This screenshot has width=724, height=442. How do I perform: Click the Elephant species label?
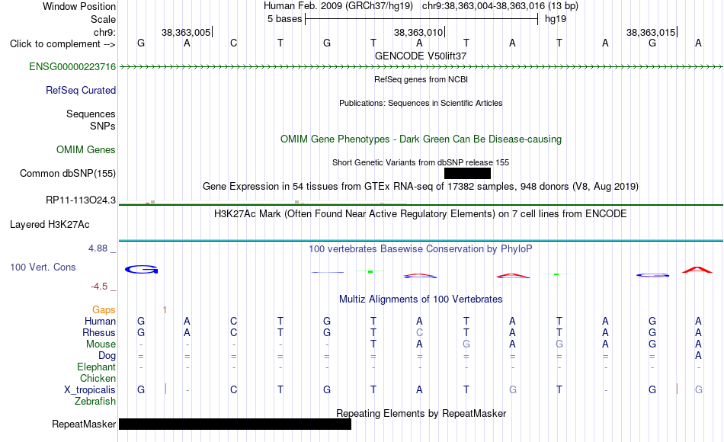[x=97, y=367]
